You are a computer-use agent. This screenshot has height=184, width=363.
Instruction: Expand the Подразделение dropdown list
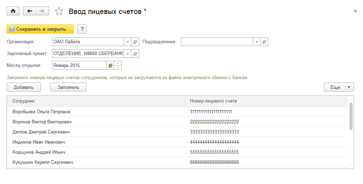[x=257, y=42]
